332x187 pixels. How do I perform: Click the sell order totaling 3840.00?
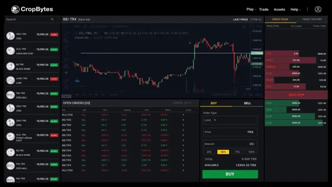296,53
